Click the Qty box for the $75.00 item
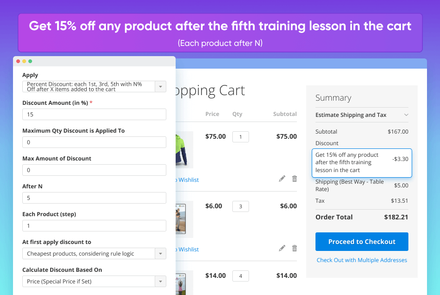Viewport: 440px width, 295px height. [241, 137]
